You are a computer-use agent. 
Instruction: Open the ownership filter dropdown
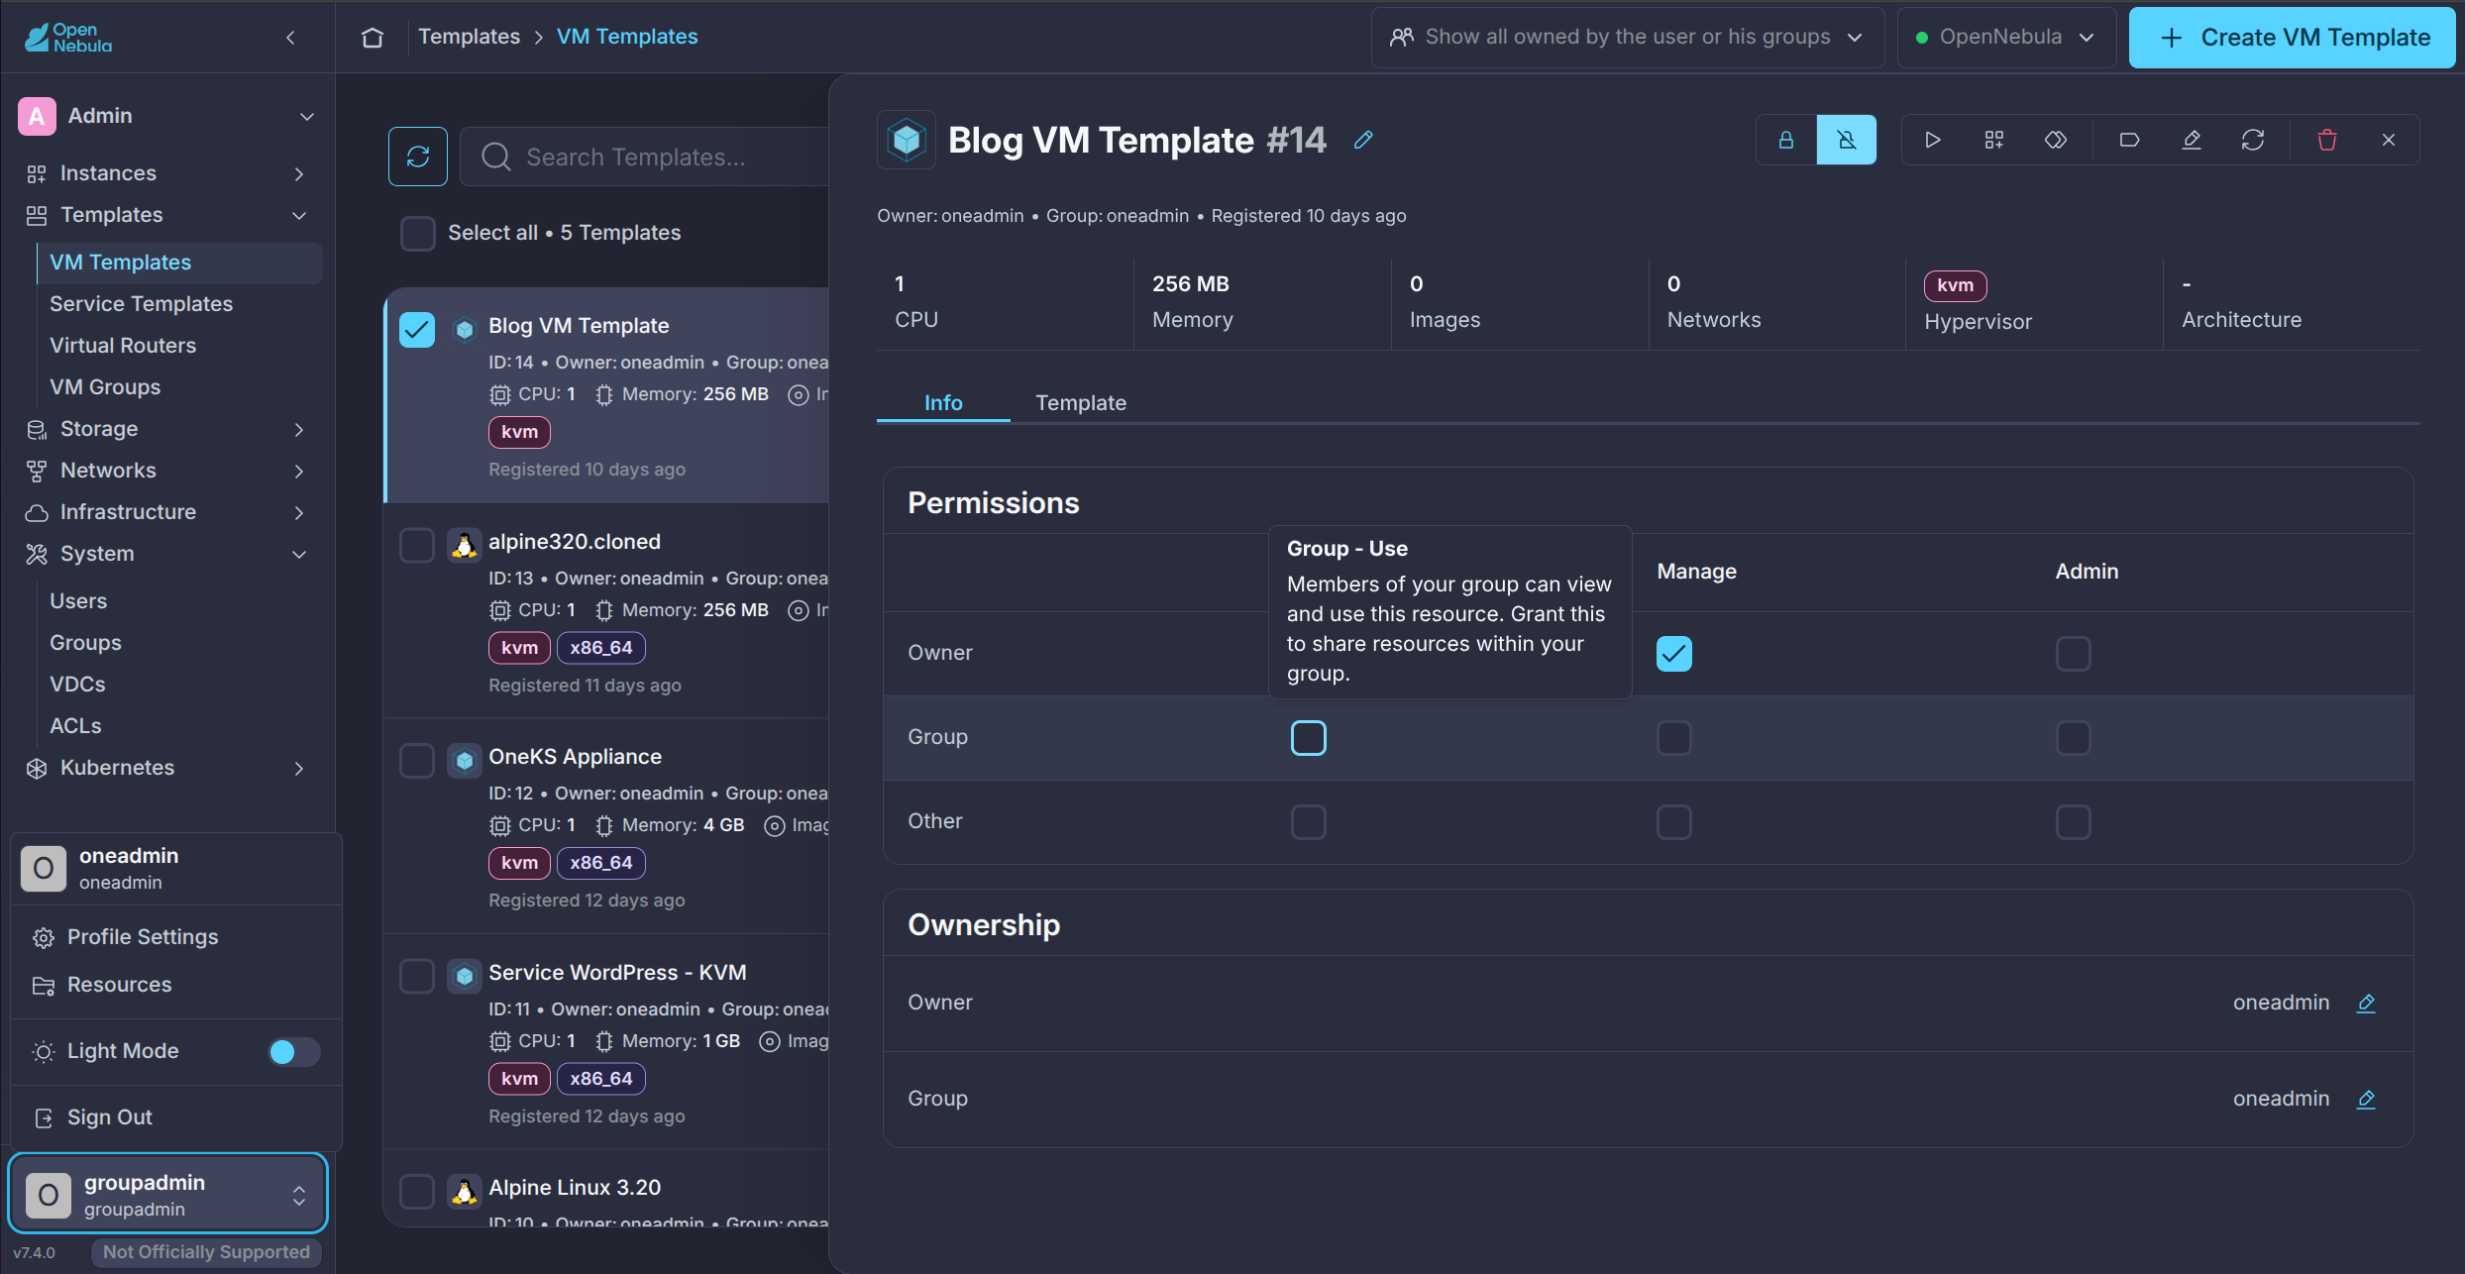tap(1628, 38)
